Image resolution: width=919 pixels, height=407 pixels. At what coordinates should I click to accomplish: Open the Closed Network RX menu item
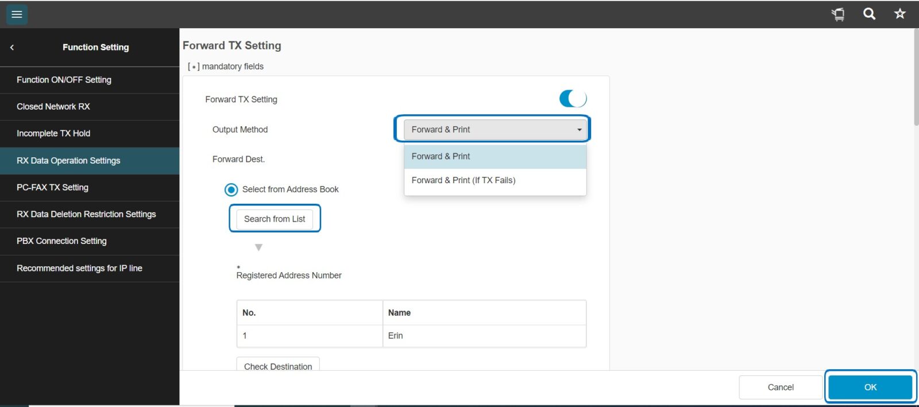pyautogui.click(x=53, y=107)
